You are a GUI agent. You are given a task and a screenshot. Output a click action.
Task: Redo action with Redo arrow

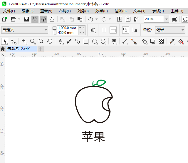(x=104, y=19)
